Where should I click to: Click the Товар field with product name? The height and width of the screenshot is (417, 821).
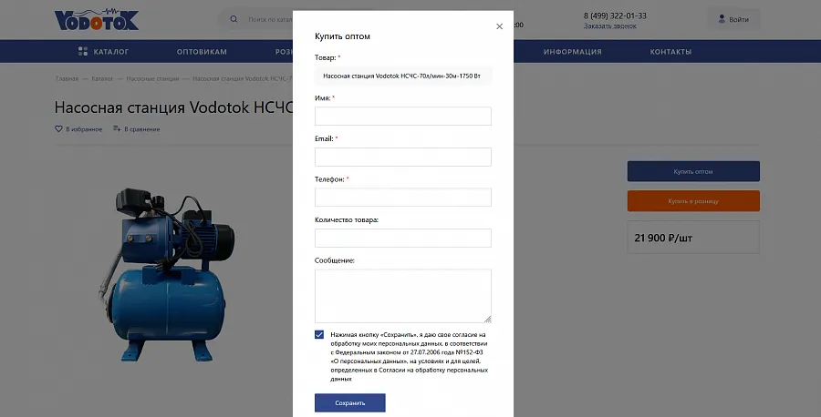point(402,76)
